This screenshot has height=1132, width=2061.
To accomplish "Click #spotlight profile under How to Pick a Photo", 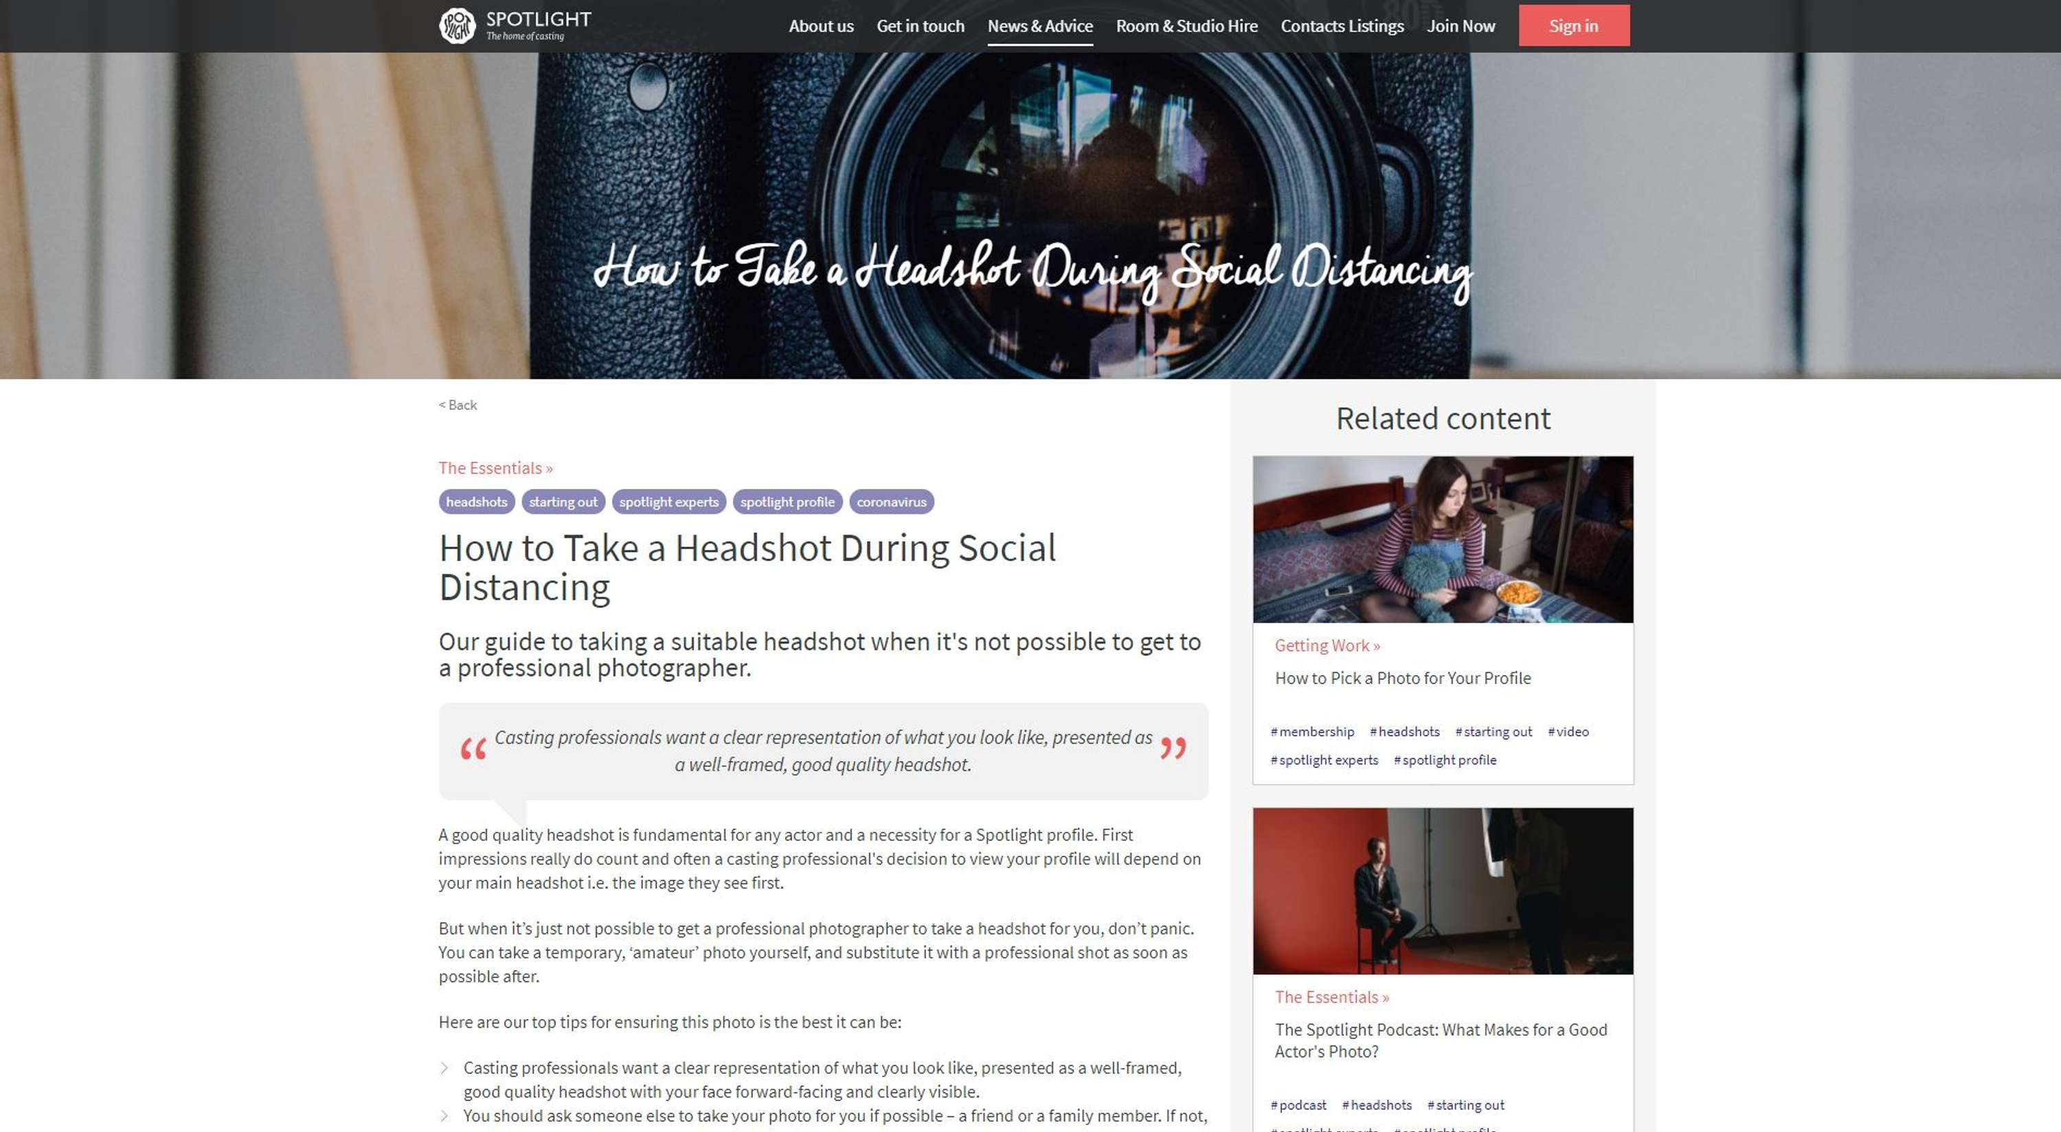I will tap(1445, 760).
